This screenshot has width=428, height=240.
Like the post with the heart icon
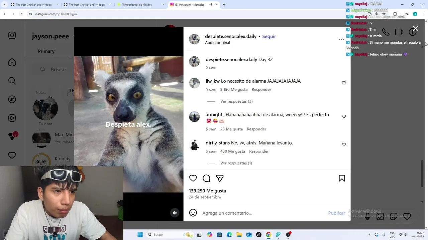point(193,178)
